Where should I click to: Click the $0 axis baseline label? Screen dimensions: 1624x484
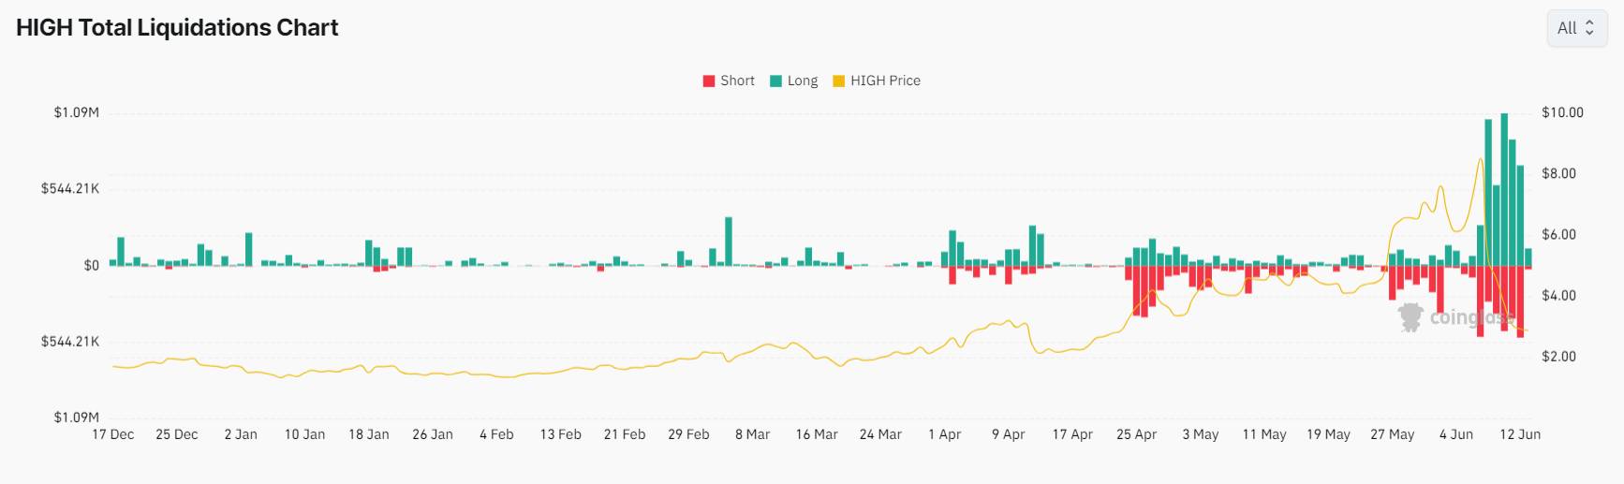91,266
